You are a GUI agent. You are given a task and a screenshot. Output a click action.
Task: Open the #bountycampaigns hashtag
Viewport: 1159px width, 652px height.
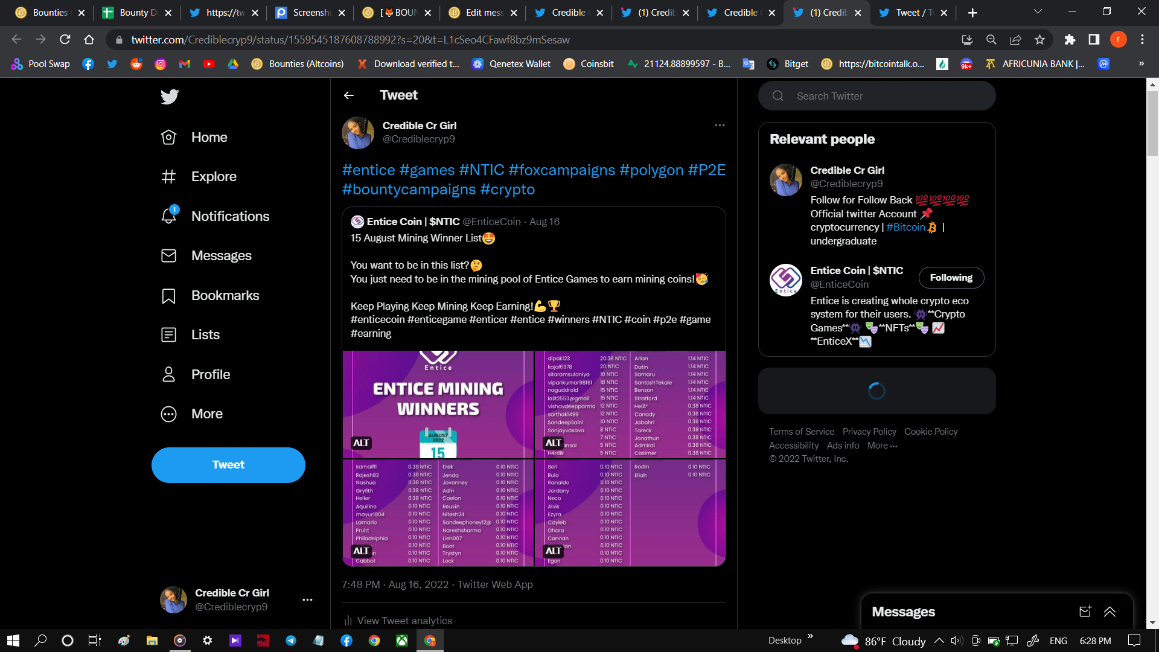[409, 190]
